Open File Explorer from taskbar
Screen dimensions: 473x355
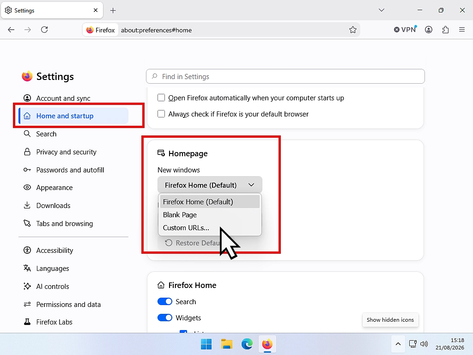(226, 344)
